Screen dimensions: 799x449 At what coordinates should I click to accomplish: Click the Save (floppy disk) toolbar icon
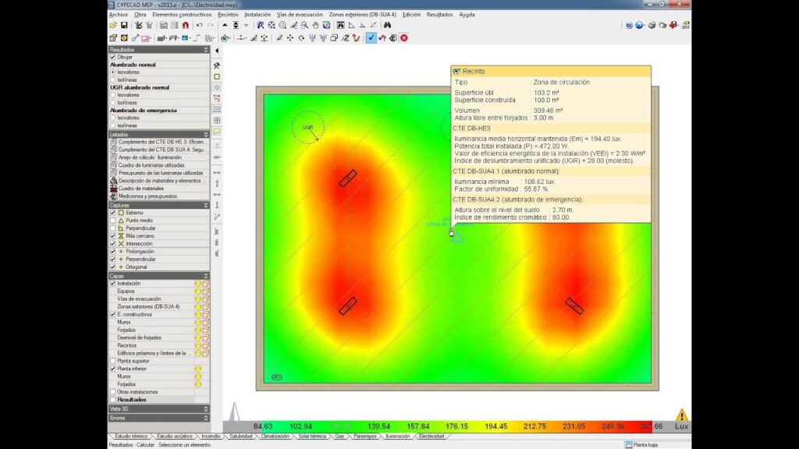(x=124, y=25)
